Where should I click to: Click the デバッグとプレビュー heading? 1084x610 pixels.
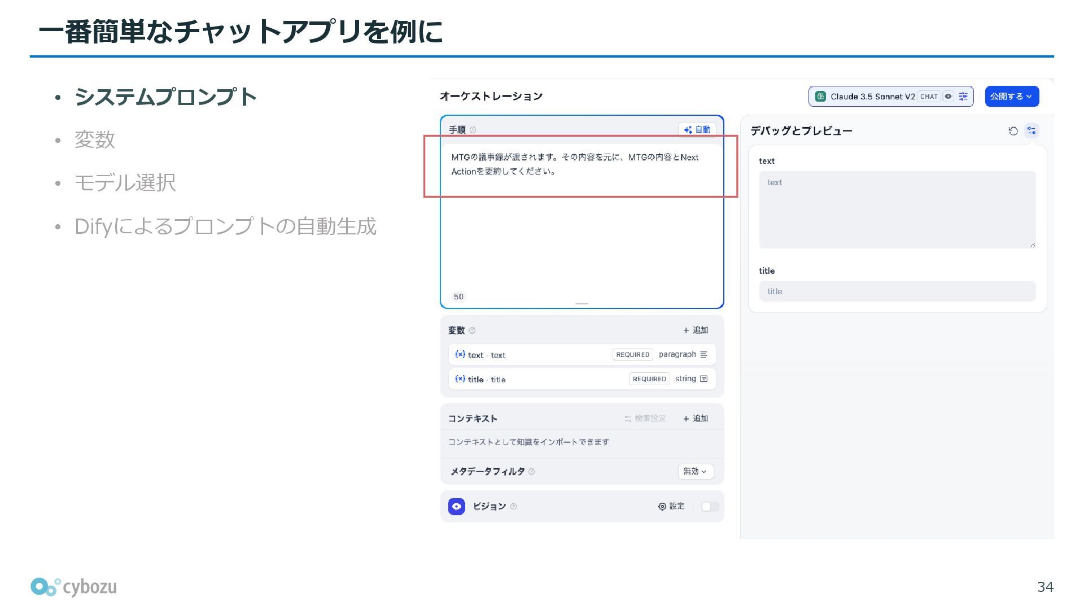point(801,131)
